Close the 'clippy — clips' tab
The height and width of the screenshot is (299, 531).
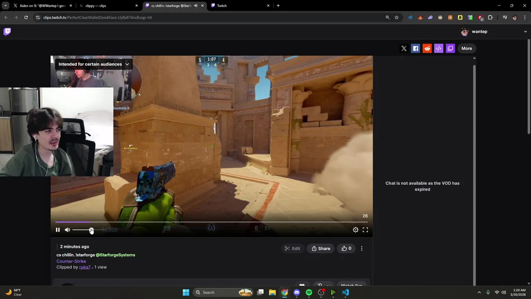click(x=136, y=6)
